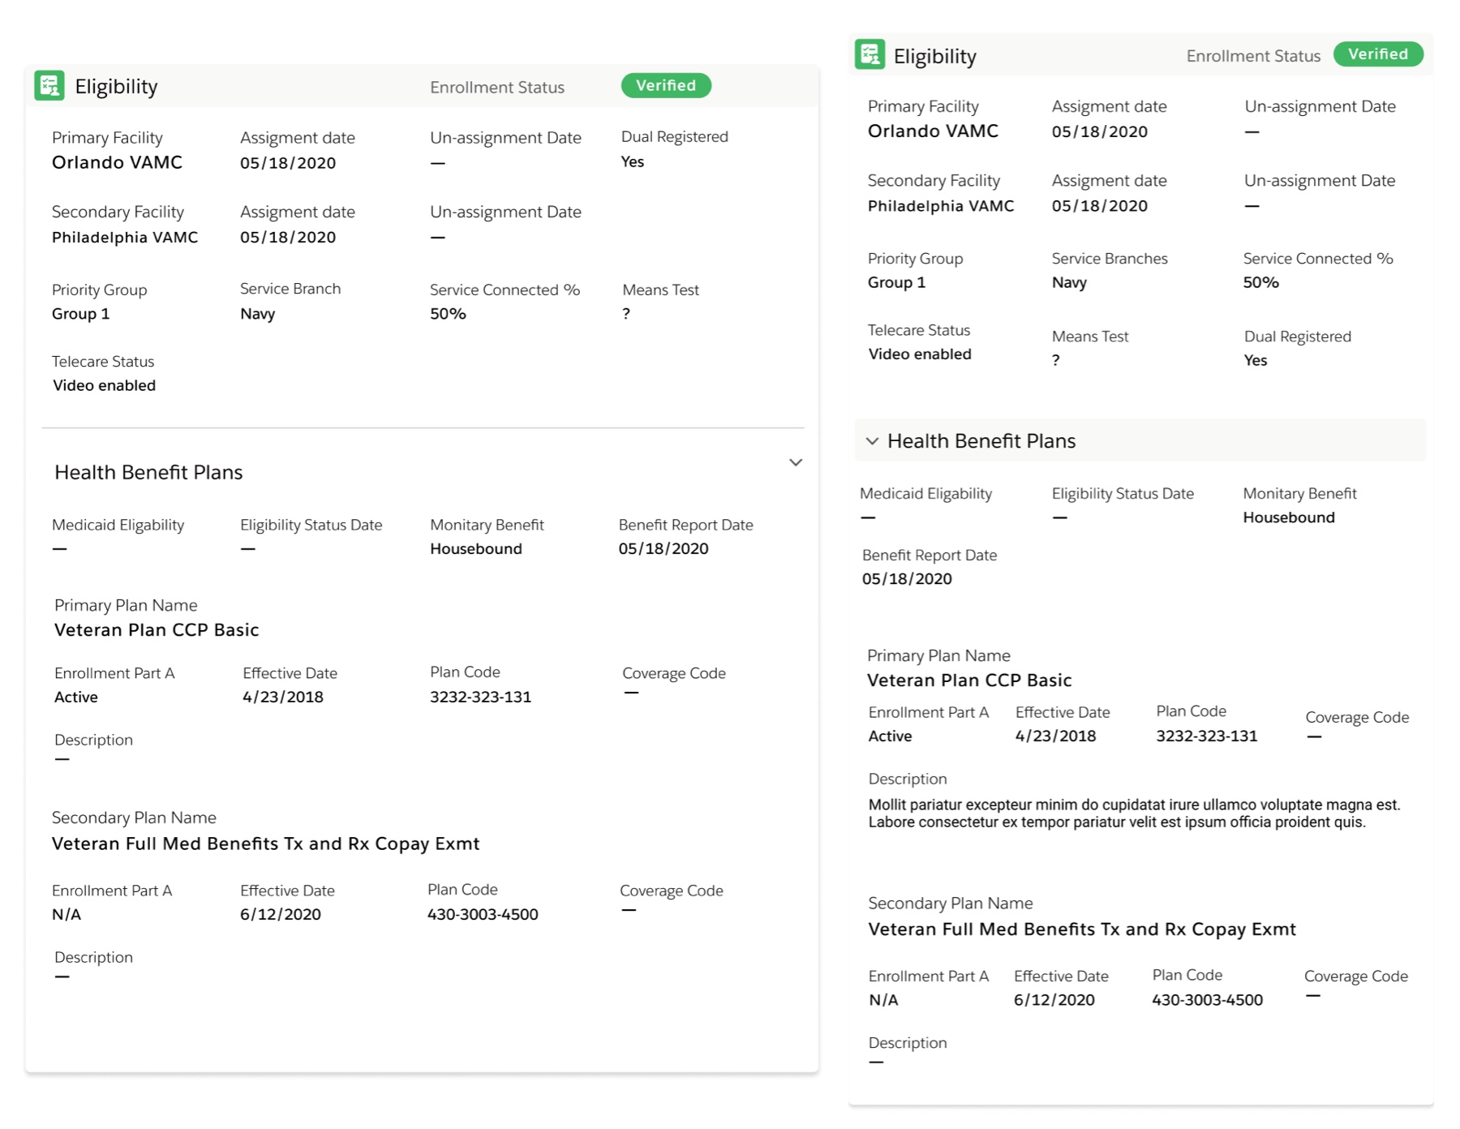Screen dimensions: 1460x1129
Task: Click the 'Service Branch' label in the wide card
Action: (x=290, y=289)
